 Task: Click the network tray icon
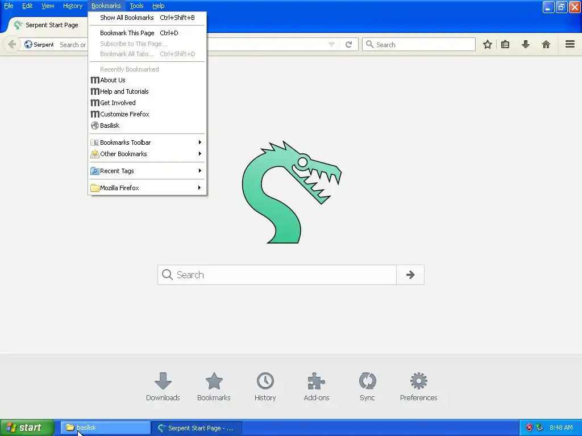tap(540, 427)
